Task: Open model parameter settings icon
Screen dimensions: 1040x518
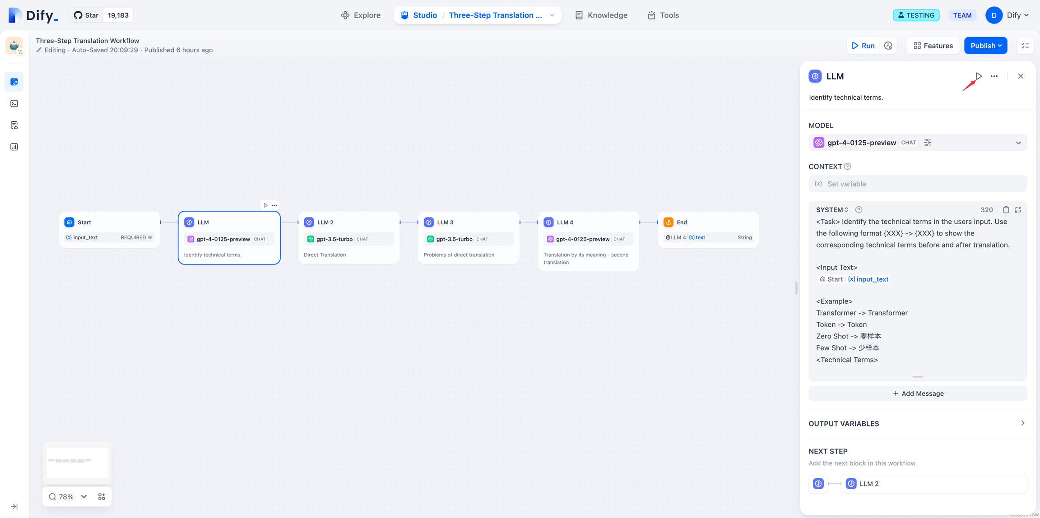Action: [x=928, y=143]
